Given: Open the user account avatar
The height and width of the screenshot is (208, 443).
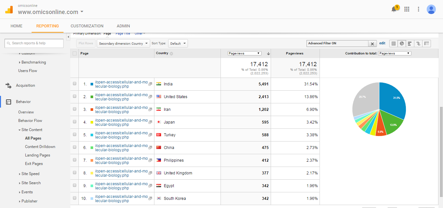Looking at the screenshot, I should click(431, 9).
